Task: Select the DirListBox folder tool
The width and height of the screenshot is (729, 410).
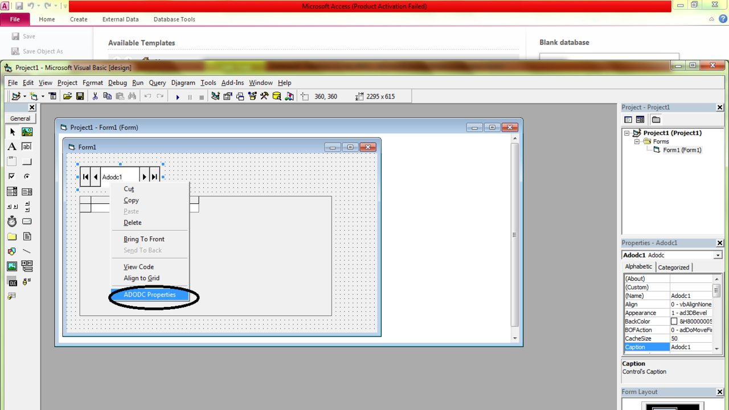Action: tap(12, 236)
